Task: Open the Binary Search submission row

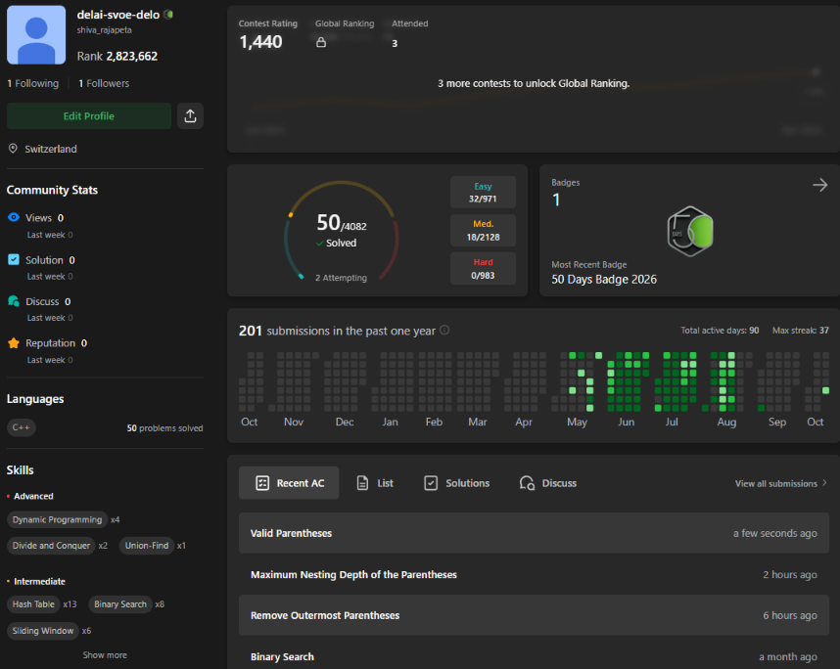Action: pyautogui.click(x=535, y=656)
